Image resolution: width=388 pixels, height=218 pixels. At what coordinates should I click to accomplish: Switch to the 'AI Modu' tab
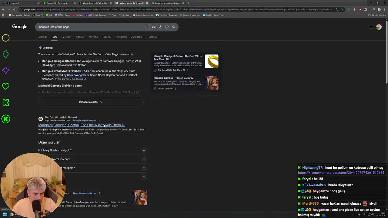coord(43,37)
